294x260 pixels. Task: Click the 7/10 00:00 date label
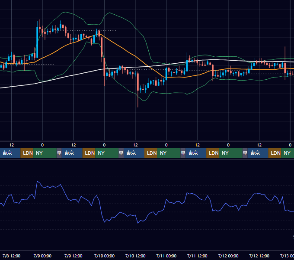click(x=104, y=256)
